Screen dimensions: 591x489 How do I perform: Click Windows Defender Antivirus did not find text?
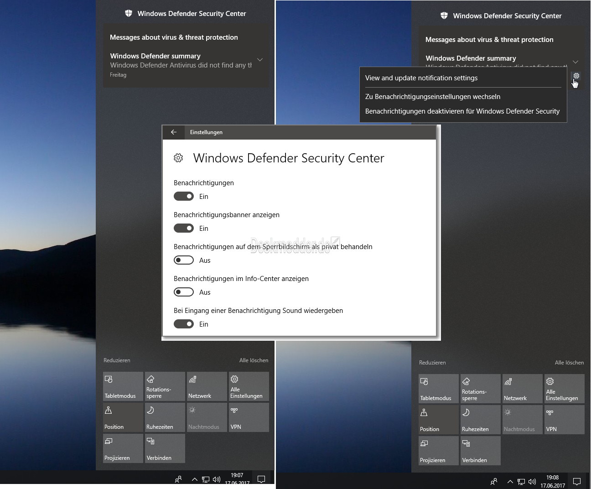(x=181, y=65)
